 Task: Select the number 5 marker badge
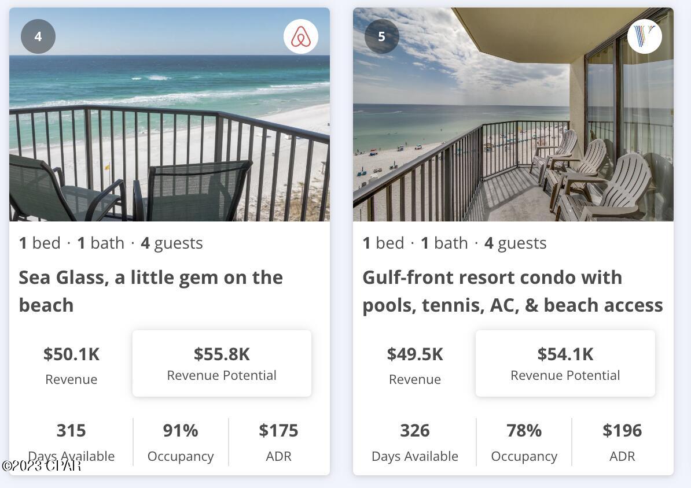382,36
